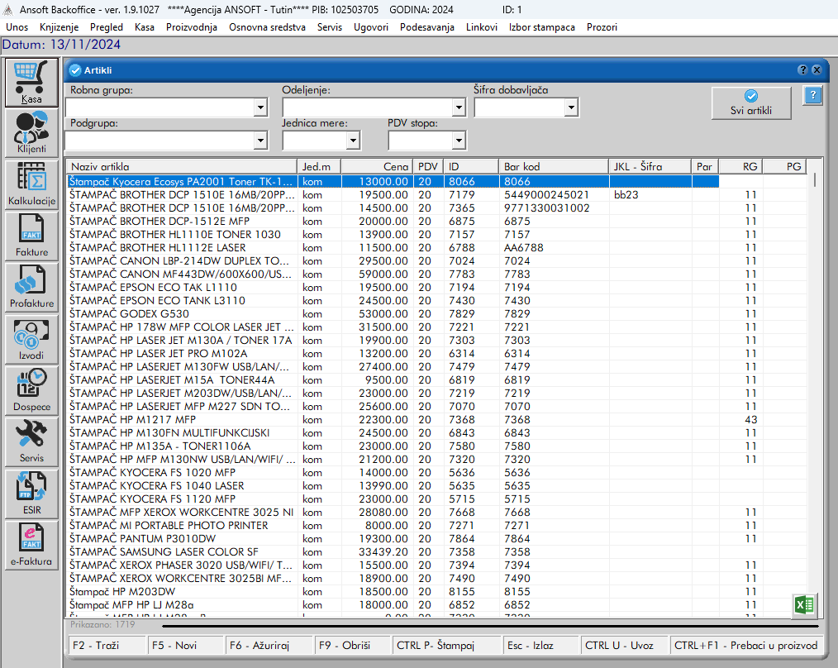Open the Proizvodnja menu

[x=192, y=27]
